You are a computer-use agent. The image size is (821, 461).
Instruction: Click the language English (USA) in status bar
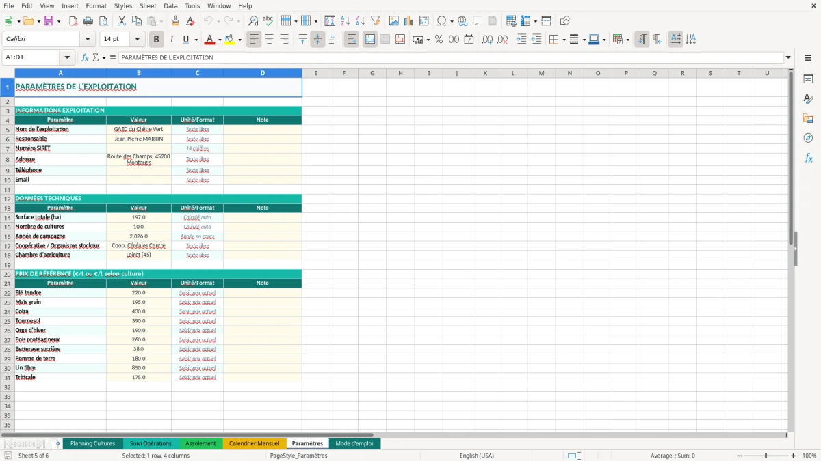pyautogui.click(x=476, y=456)
